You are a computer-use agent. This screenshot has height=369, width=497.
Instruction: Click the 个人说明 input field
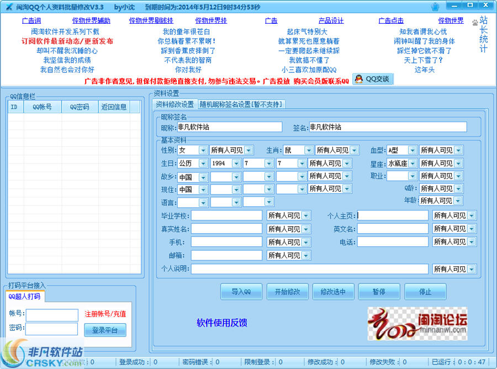point(310,269)
